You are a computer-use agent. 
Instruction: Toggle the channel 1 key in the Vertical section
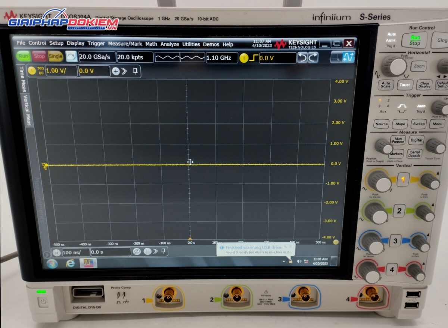pyautogui.click(x=403, y=179)
